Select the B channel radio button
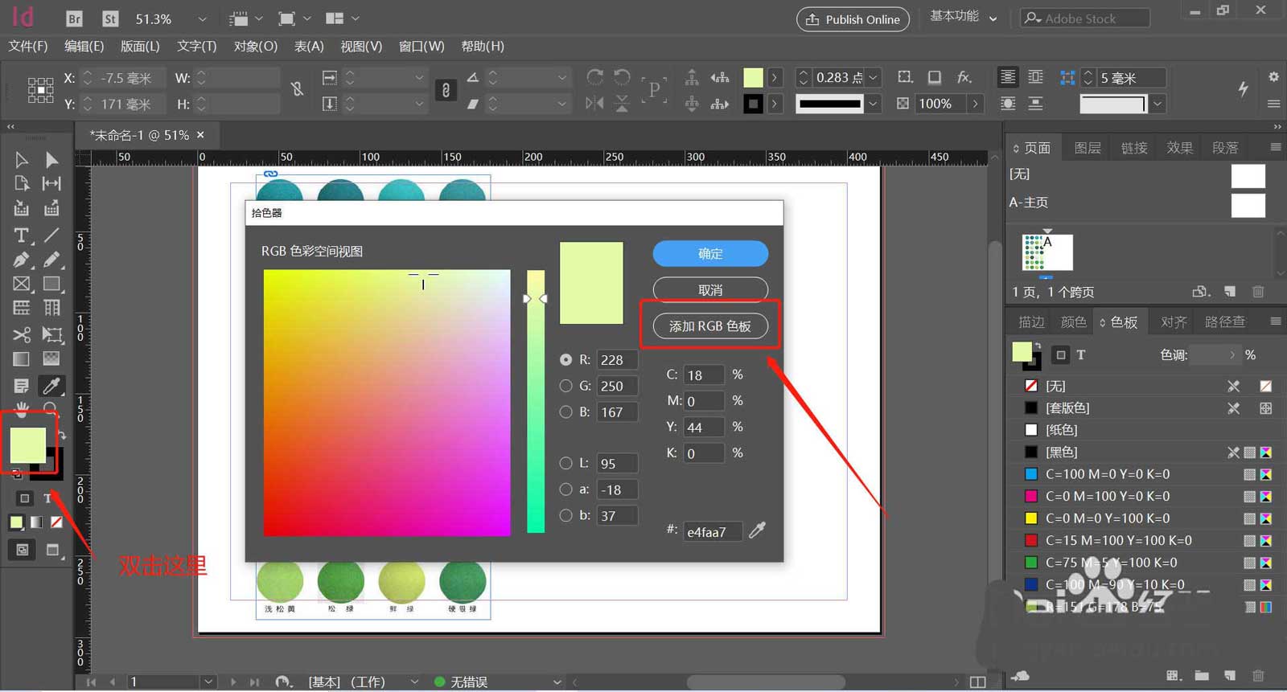This screenshot has height=692, width=1287. click(x=566, y=412)
